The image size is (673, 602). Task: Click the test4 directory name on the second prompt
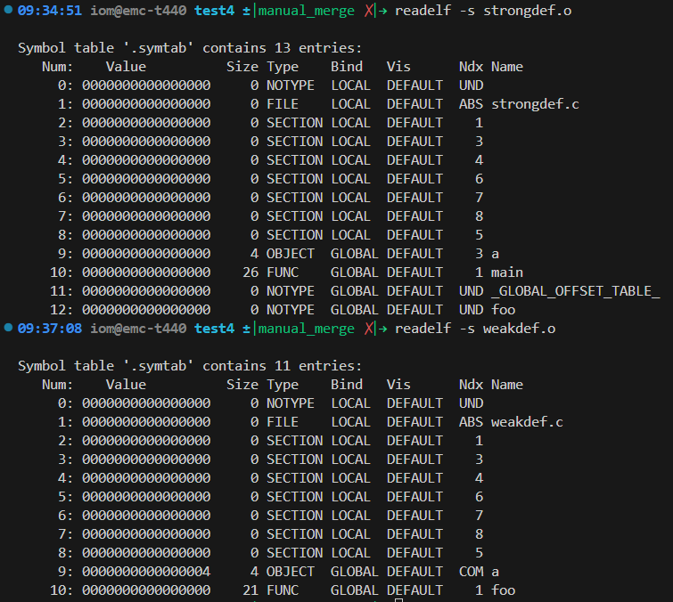(214, 329)
